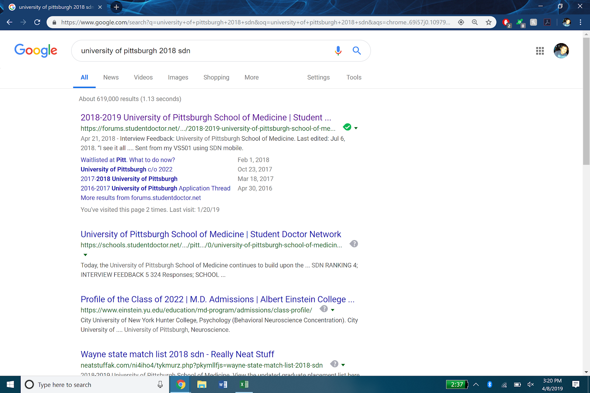This screenshot has height=393, width=590.
Task: Open 'University of Pittsburgh School of Medicine | Student Doctor Network'
Action: (211, 234)
